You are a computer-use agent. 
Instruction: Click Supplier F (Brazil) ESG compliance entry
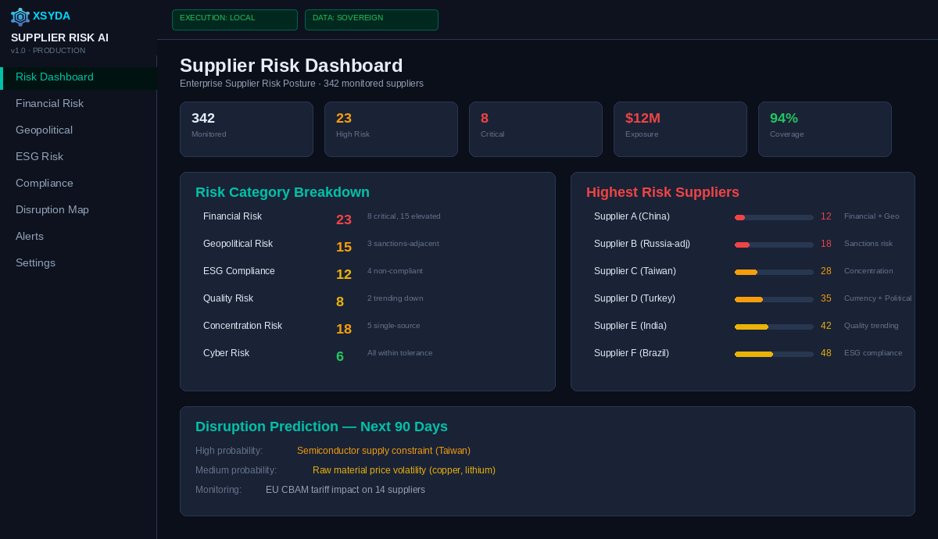743,353
